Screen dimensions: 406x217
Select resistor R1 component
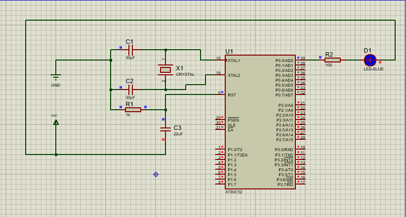[x=133, y=110]
